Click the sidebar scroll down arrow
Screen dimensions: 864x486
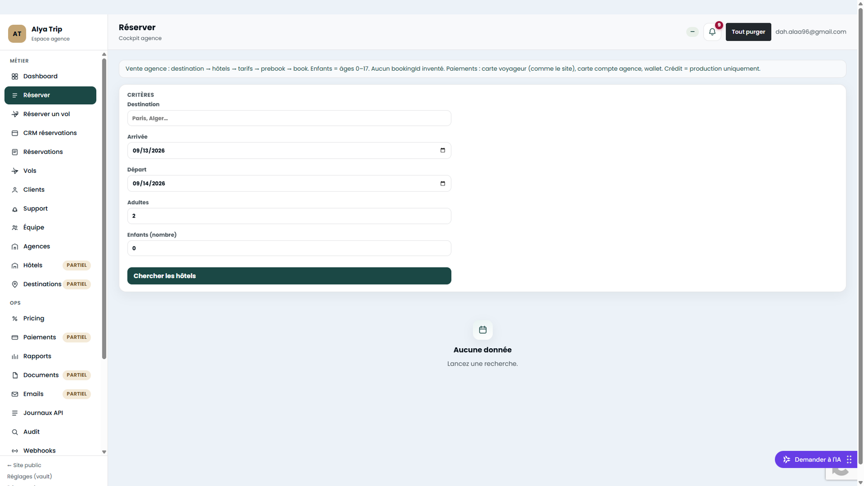click(x=104, y=452)
